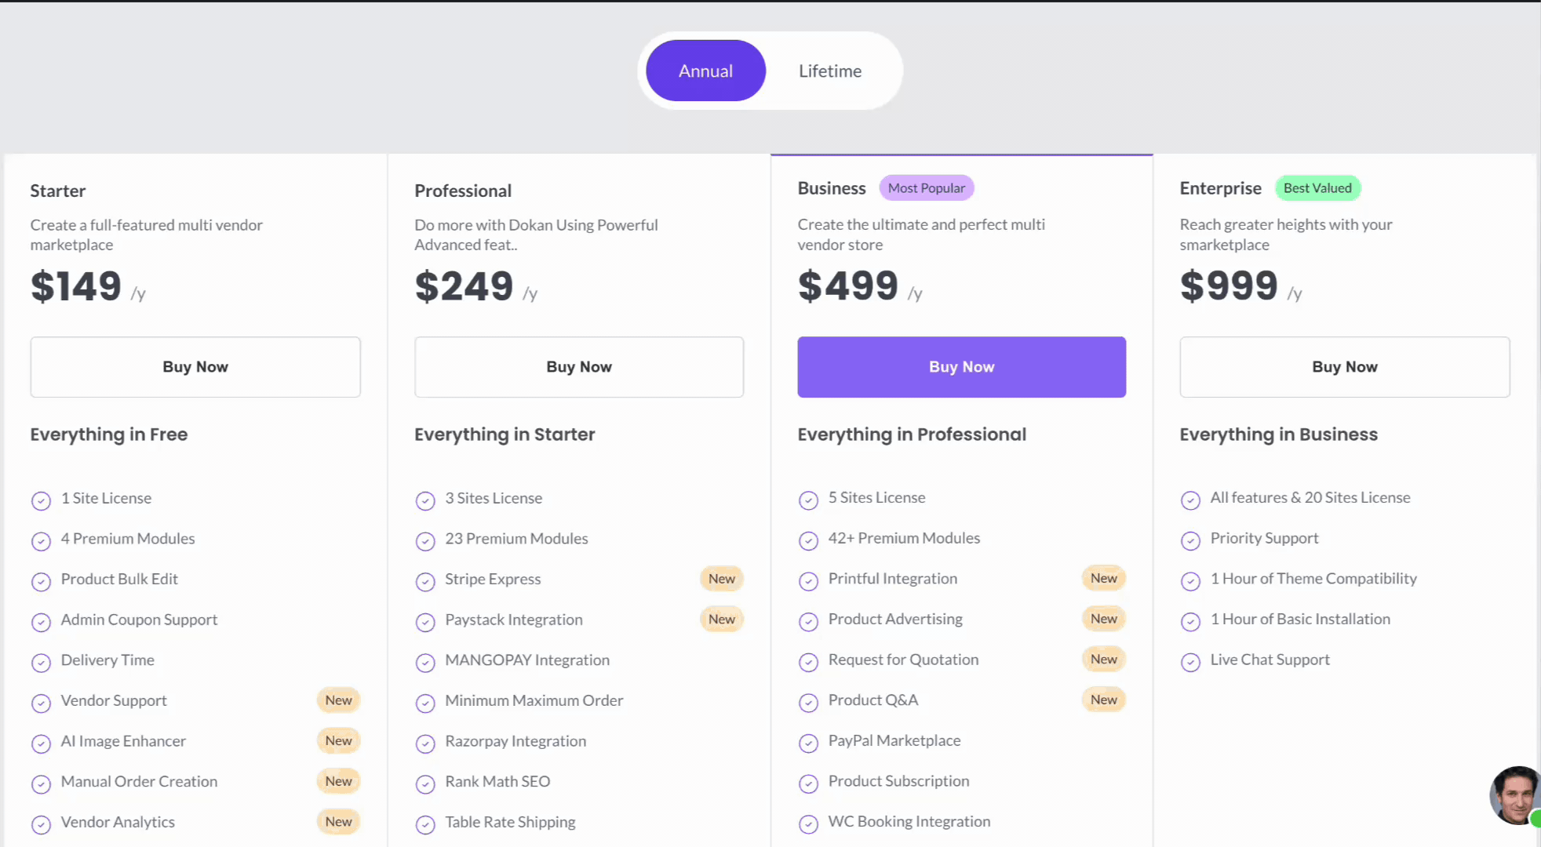
Task: Click the New badge beside AI Image Enhancer
Action: (338, 740)
